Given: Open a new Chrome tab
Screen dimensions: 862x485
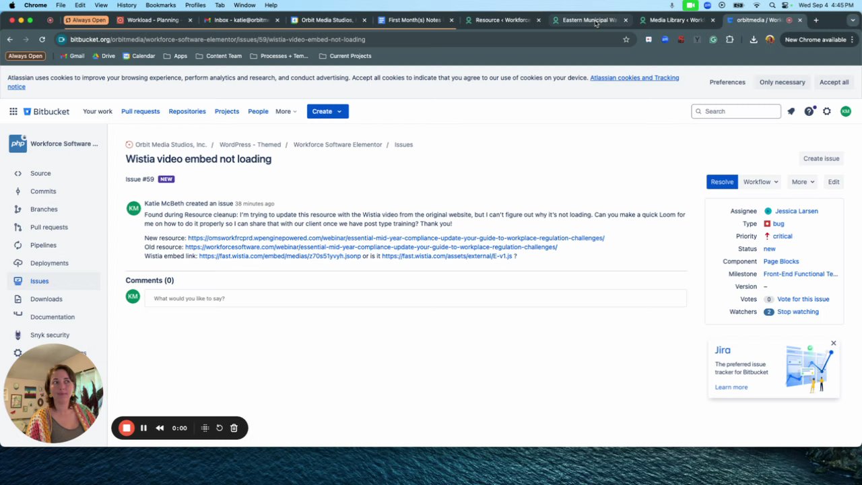Looking at the screenshot, I should (816, 20).
